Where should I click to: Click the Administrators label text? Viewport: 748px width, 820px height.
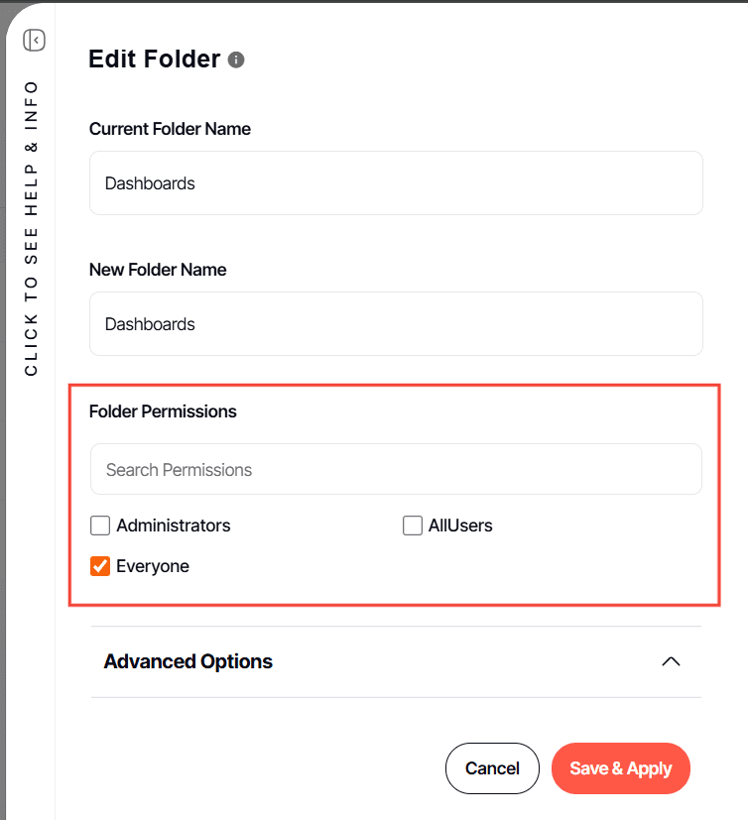pyautogui.click(x=174, y=526)
